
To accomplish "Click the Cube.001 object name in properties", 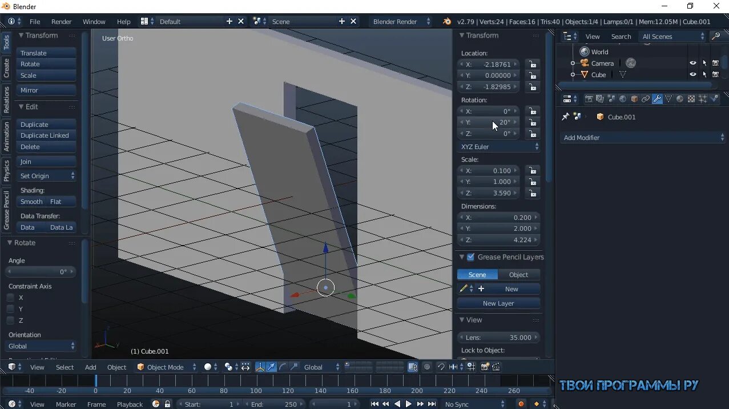I will tap(622, 117).
